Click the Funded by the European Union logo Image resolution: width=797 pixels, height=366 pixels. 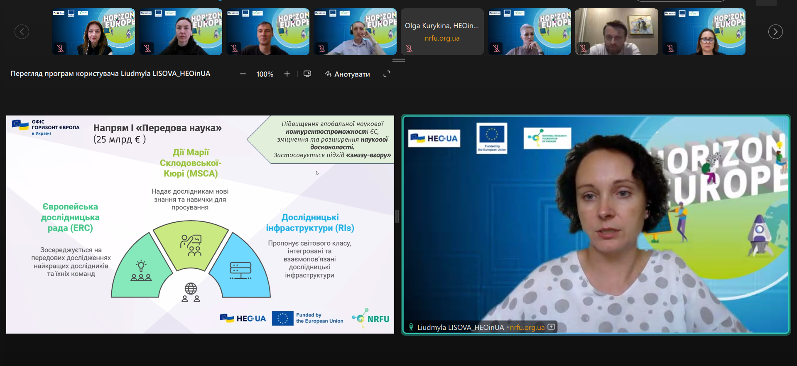pos(308,318)
